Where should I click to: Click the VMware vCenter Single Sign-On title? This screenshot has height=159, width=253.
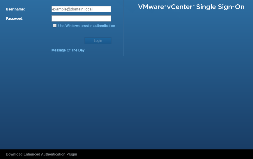tap(191, 7)
